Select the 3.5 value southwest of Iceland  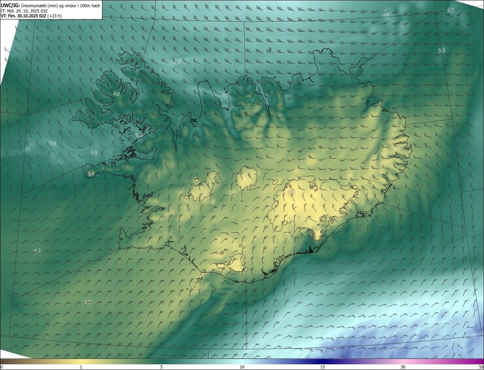[87, 302]
